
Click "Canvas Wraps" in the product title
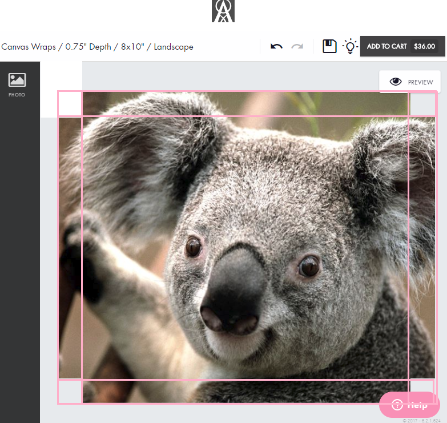[x=28, y=47]
